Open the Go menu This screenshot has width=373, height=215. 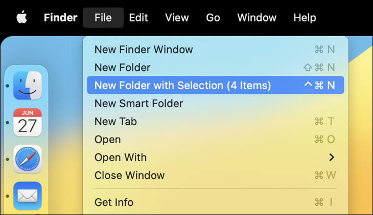(213, 18)
